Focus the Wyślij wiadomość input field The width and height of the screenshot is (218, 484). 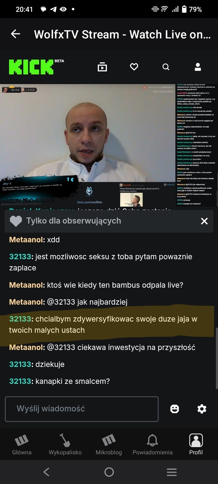(82, 409)
